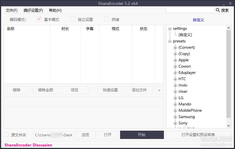
Task: Check the 拼接 option
Action: (x=107, y=19)
